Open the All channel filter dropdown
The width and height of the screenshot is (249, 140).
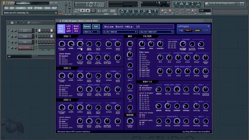(x=19, y=56)
